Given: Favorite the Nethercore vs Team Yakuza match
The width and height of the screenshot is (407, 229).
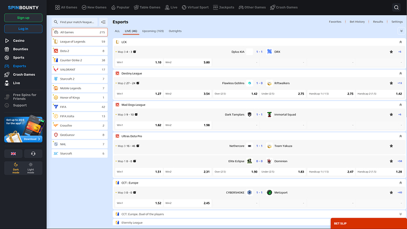Looking at the screenshot, I should point(391,146).
